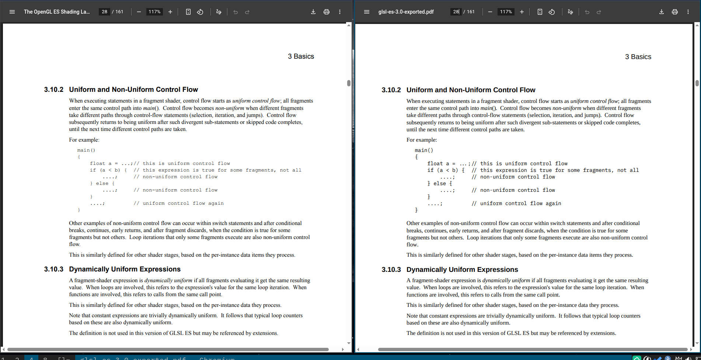Image resolution: width=701 pixels, height=360 pixels.
Task: Click the left viewer vertical scrollbar thumb
Action: pos(349,83)
